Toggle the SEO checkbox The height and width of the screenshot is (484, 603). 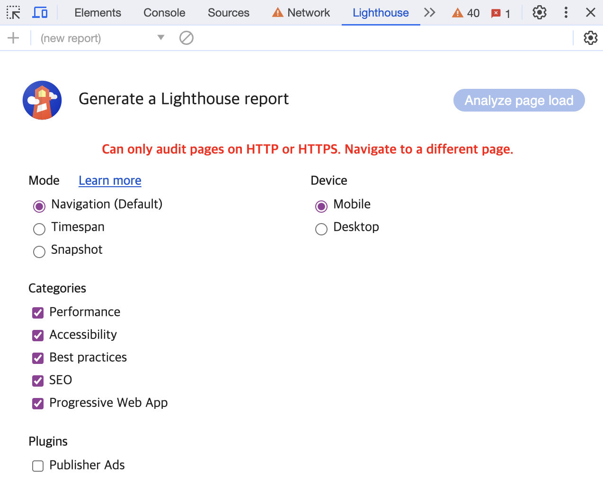coord(38,380)
